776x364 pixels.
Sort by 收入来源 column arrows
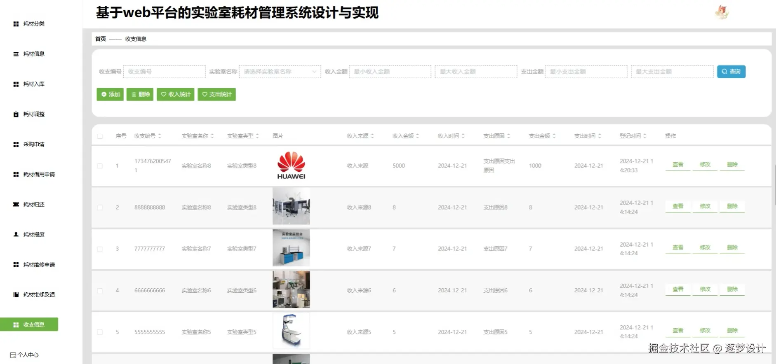tap(372, 136)
